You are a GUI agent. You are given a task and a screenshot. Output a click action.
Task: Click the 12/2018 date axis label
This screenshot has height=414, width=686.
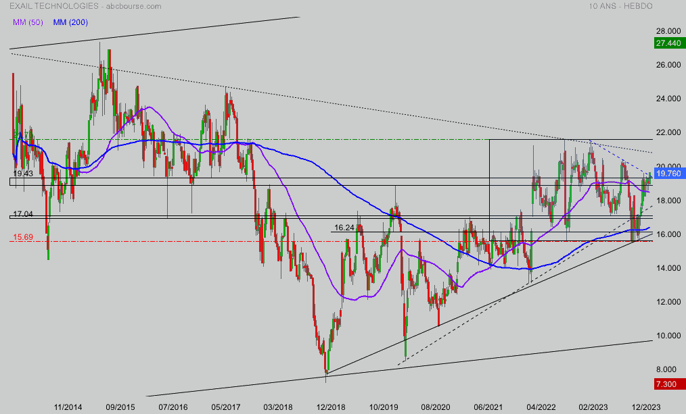(331, 407)
